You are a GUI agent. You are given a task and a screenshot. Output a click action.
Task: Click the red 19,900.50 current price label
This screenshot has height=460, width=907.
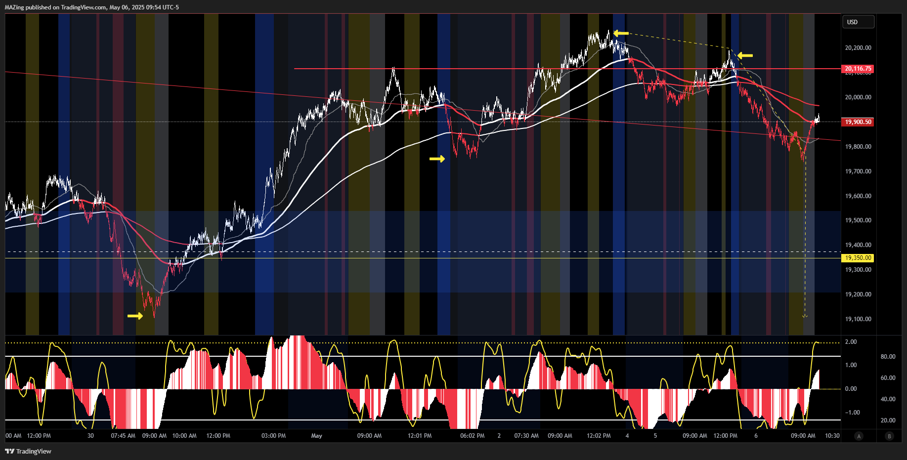tap(858, 122)
